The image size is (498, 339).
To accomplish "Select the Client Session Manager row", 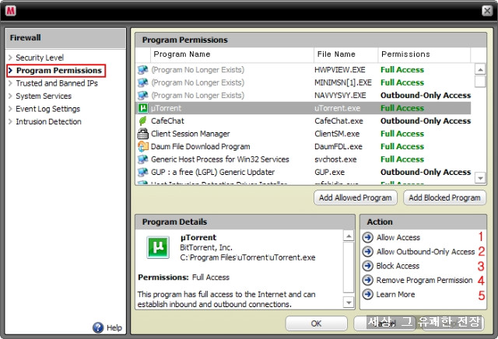I will (x=303, y=134).
